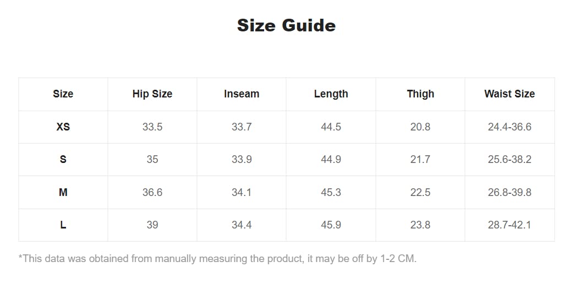Select the S inseam value 33.9

coord(242,160)
